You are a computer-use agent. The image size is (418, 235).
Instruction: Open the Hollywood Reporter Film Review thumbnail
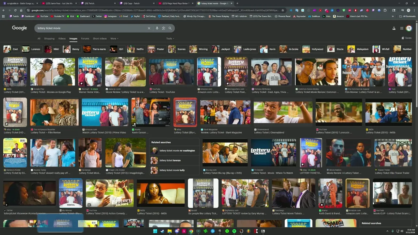coord(54,113)
